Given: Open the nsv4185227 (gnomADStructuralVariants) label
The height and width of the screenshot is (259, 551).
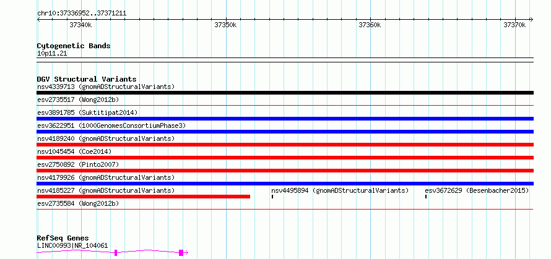Looking at the screenshot, I should (106, 190).
